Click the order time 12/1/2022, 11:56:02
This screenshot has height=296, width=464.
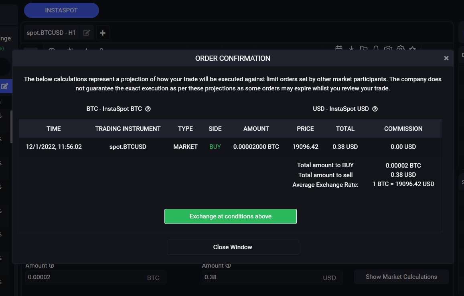point(54,147)
